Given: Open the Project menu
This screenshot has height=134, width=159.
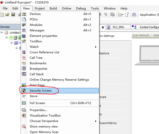Looking at the screenshot, I should tap(40, 8).
